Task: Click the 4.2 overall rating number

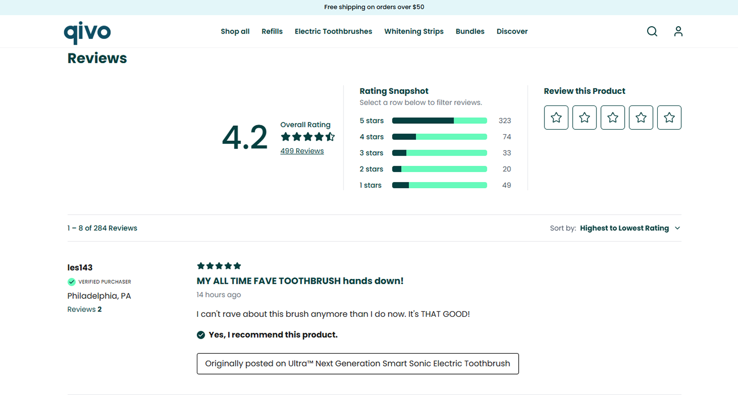Action: [x=245, y=137]
